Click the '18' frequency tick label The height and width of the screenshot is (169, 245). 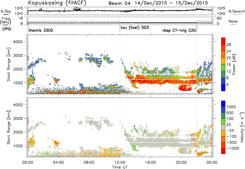pos(21,18)
